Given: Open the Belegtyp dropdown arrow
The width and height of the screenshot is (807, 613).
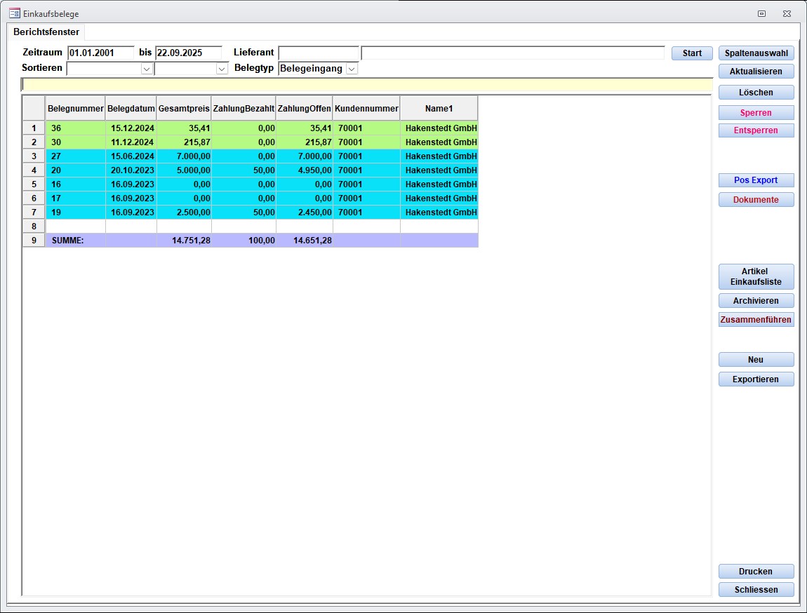Looking at the screenshot, I should point(352,69).
